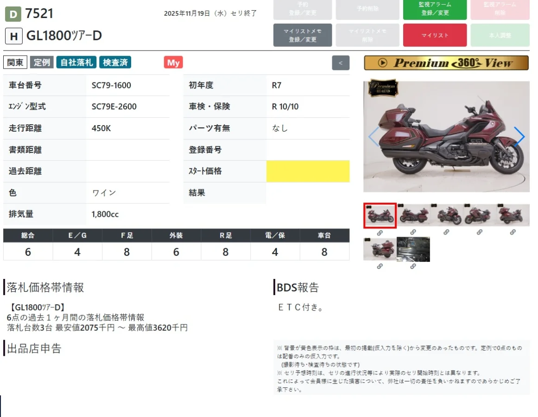Click the play icon on Premium 360 banner

(x=383, y=63)
